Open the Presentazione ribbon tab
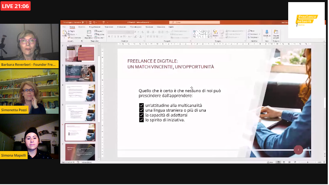The height and width of the screenshot is (185, 329). [136, 27]
